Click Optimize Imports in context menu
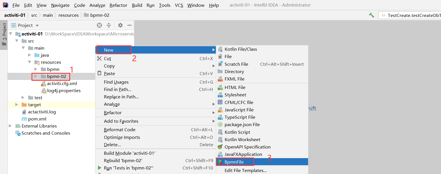The height and width of the screenshot is (174, 441). tap(156, 137)
